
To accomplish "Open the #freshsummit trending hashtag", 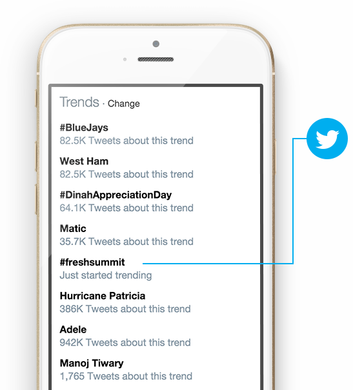I will [x=92, y=262].
